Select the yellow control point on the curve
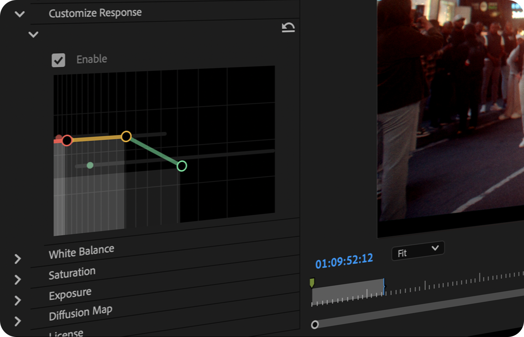The width and height of the screenshot is (524, 337). click(126, 136)
